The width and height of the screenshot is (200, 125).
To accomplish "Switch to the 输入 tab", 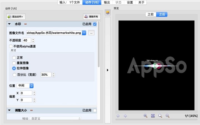I will [70, 3].
